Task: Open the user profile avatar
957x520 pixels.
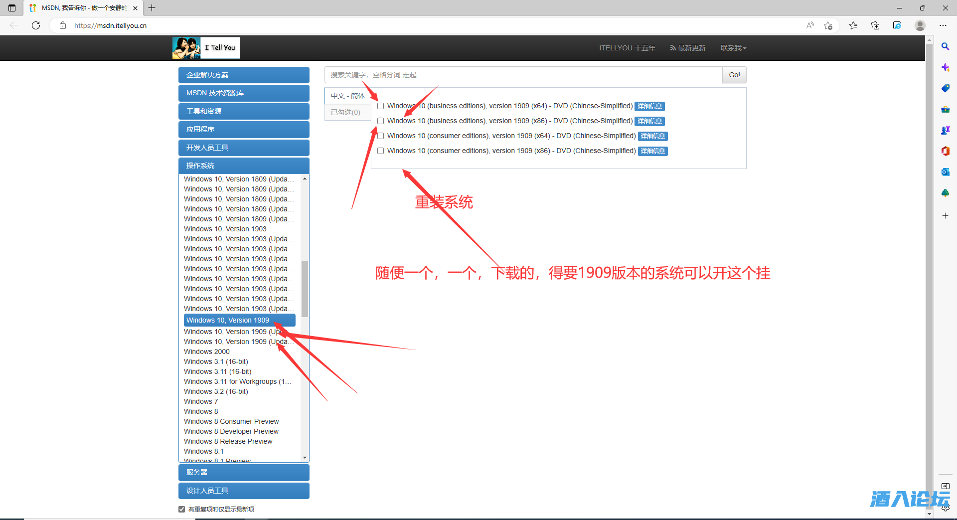Action: (x=920, y=25)
